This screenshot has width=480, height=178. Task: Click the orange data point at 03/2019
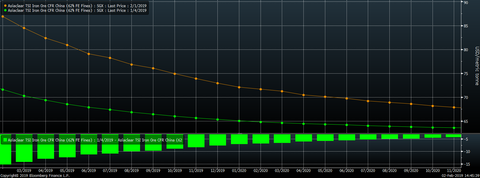pos(24,28)
